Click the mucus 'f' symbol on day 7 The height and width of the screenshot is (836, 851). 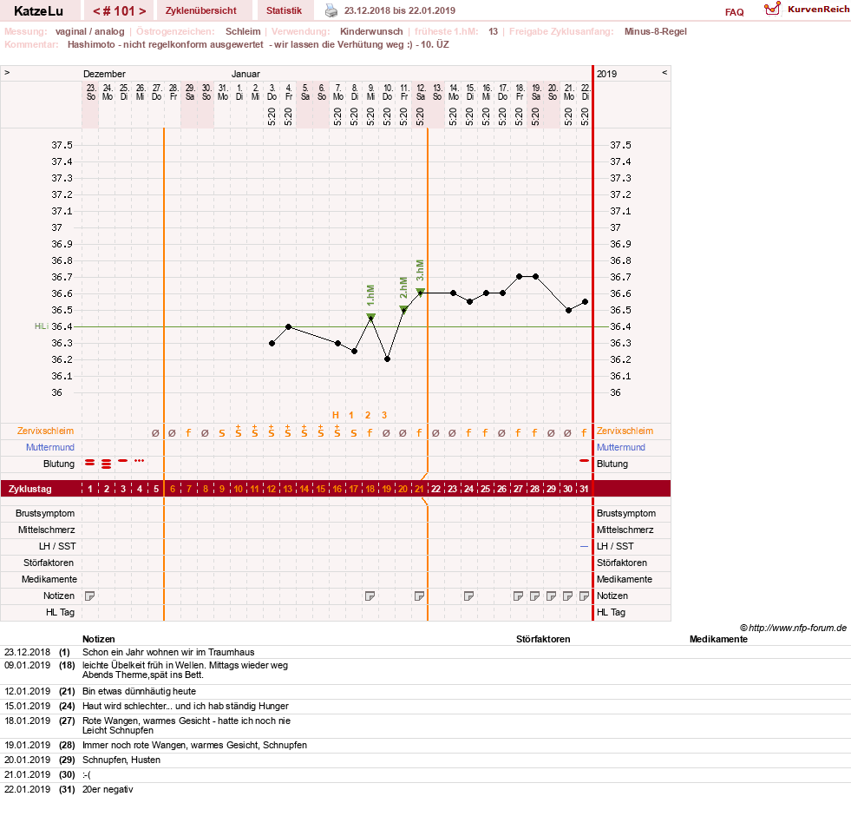(x=189, y=433)
